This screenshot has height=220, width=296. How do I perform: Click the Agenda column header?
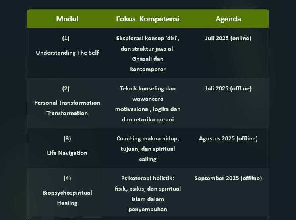(228, 19)
